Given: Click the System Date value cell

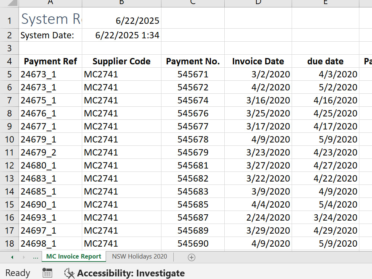Looking at the screenshot, I should click(x=122, y=35).
